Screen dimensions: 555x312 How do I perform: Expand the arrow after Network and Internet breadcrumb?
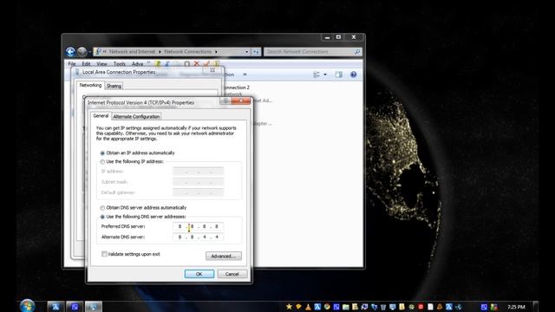coord(160,52)
